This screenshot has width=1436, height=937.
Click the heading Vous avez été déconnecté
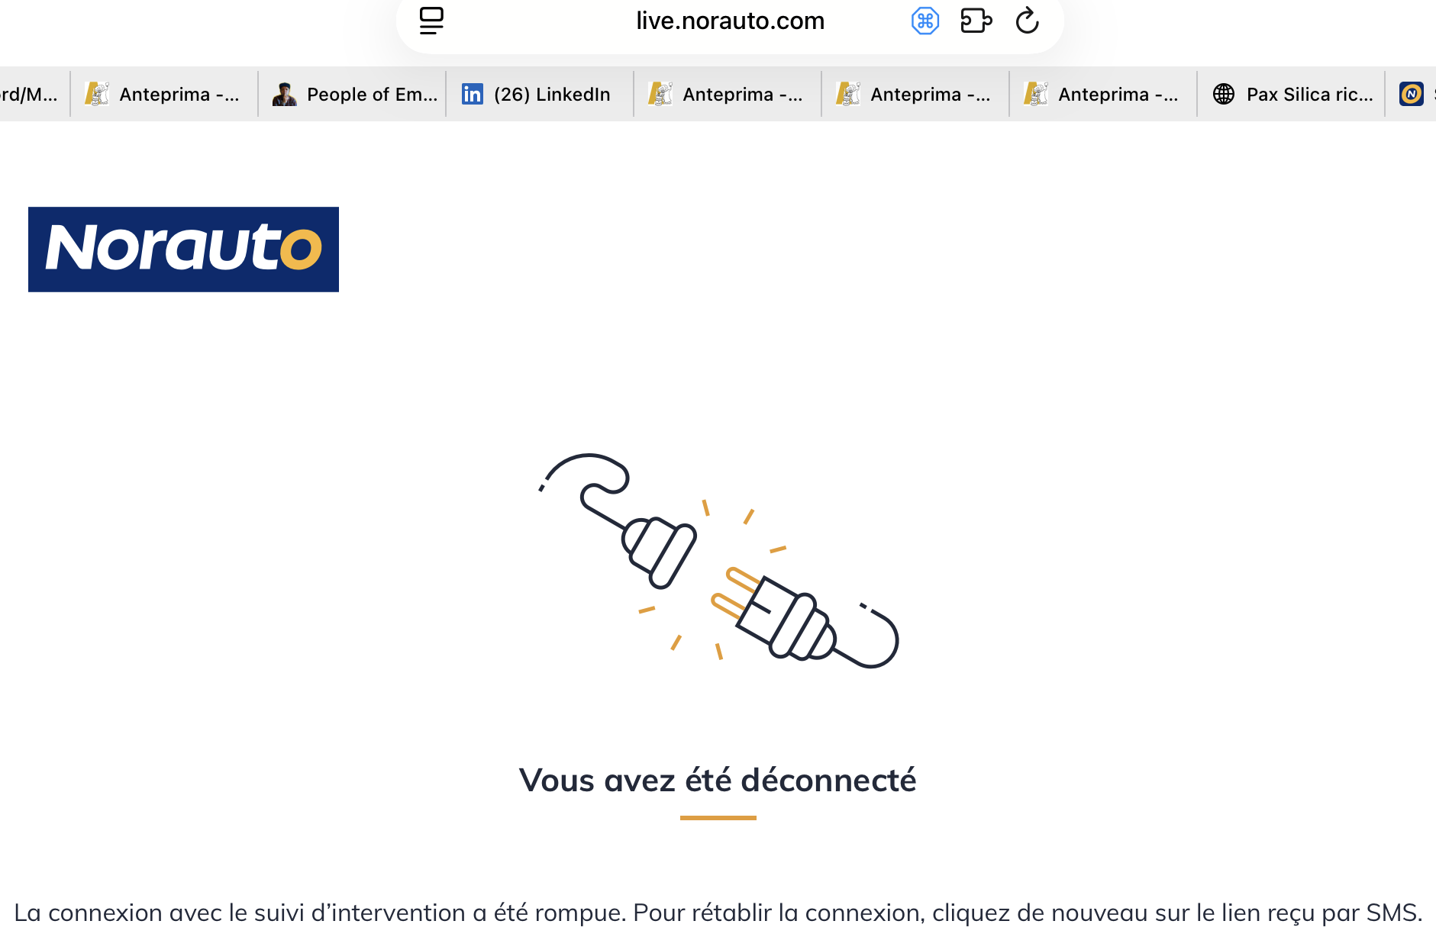coord(718,780)
